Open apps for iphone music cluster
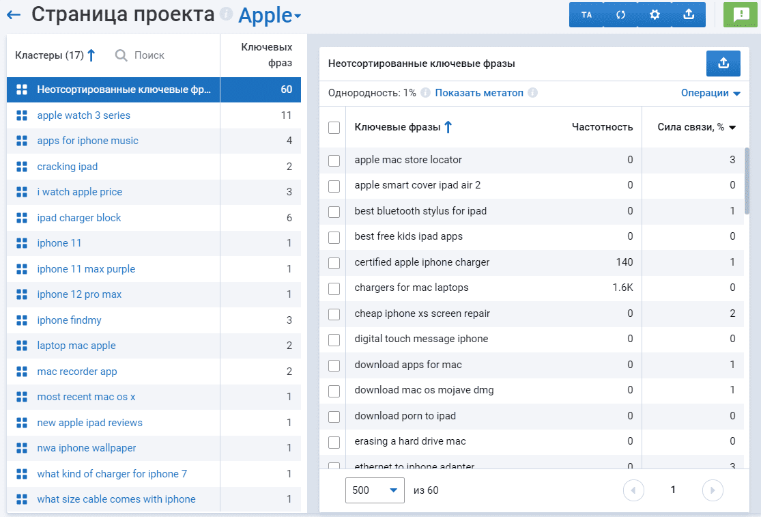Screen dimensions: 761x517 (88, 141)
